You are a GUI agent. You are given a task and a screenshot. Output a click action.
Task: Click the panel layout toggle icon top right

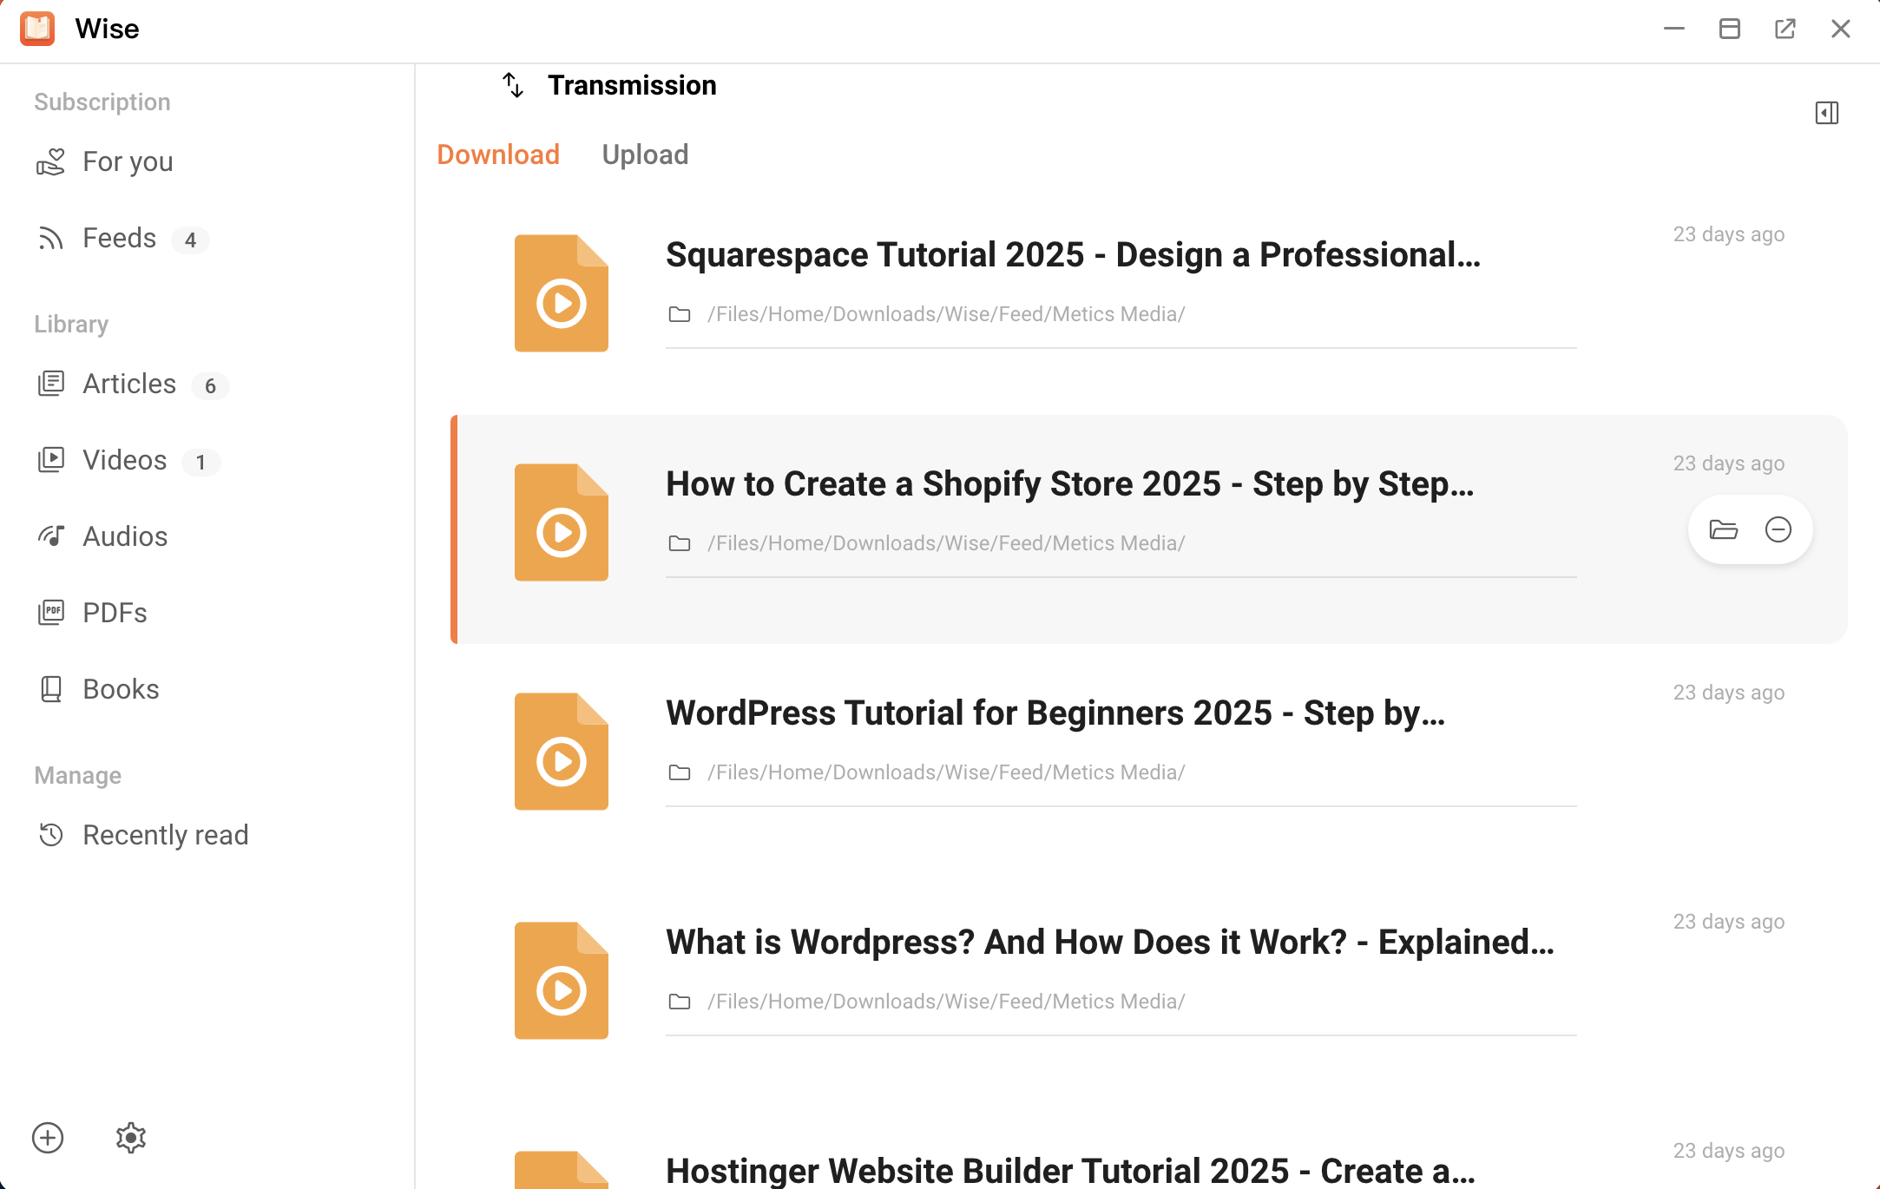(1828, 112)
